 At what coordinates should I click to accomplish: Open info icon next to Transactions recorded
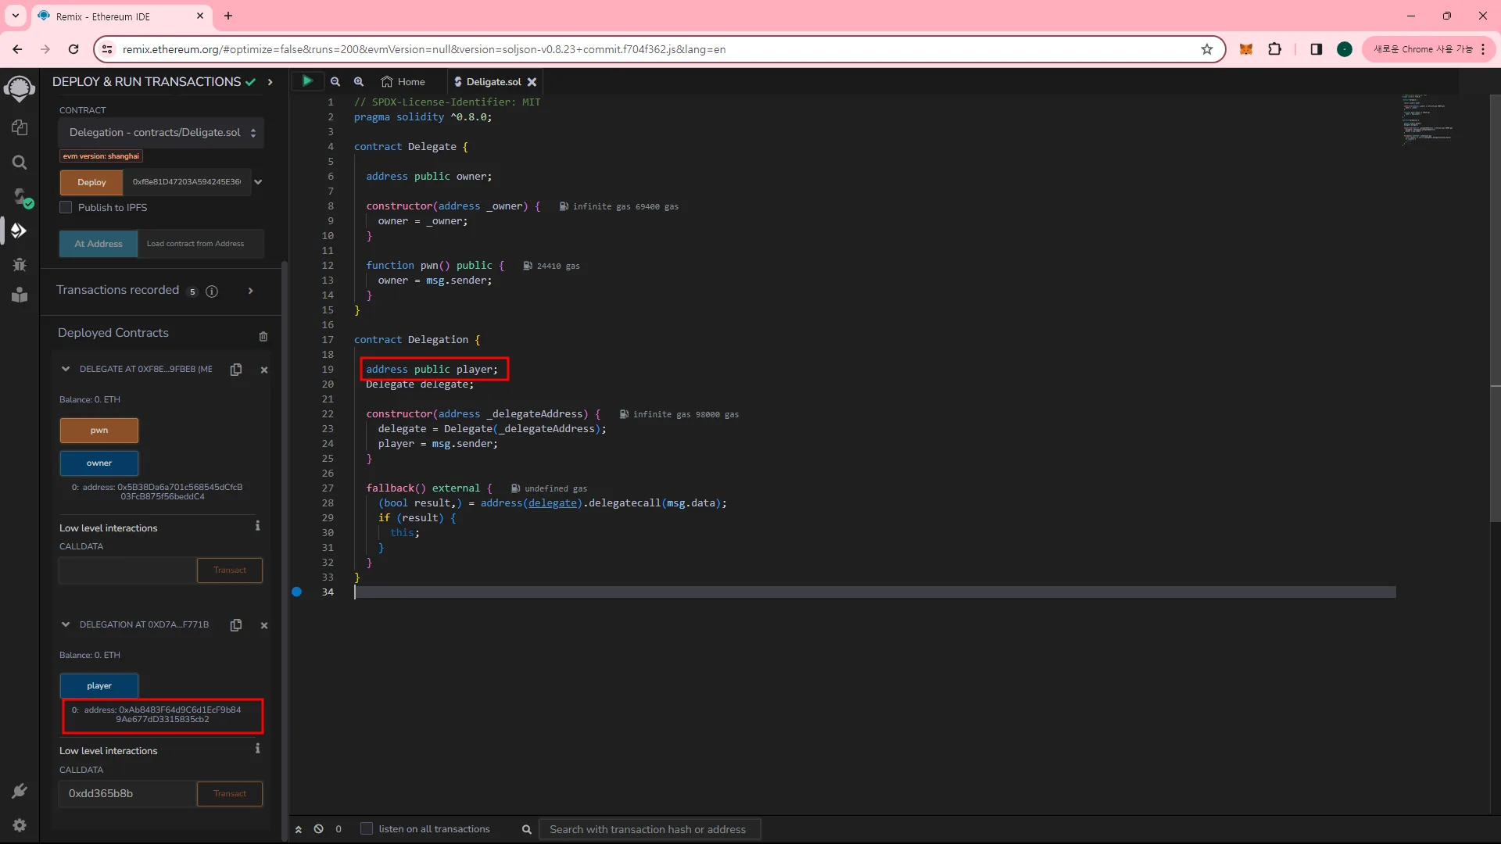(x=212, y=291)
